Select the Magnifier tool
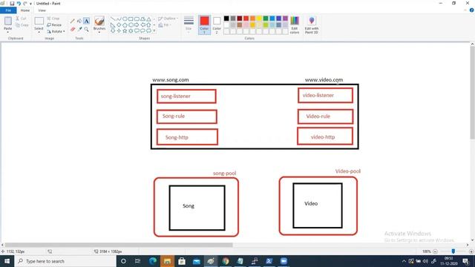The height and width of the screenshot is (267, 475). [86, 30]
